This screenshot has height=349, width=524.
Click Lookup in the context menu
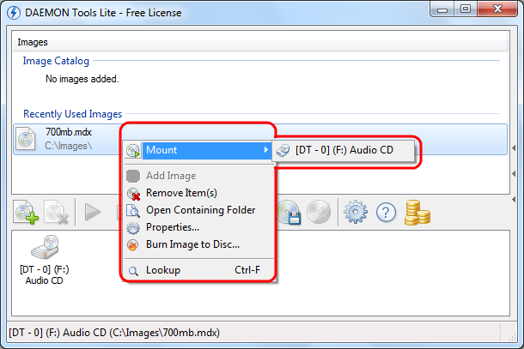162,270
